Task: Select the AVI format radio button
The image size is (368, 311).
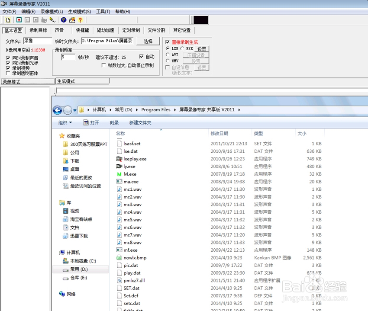Action: pyautogui.click(x=168, y=55)
